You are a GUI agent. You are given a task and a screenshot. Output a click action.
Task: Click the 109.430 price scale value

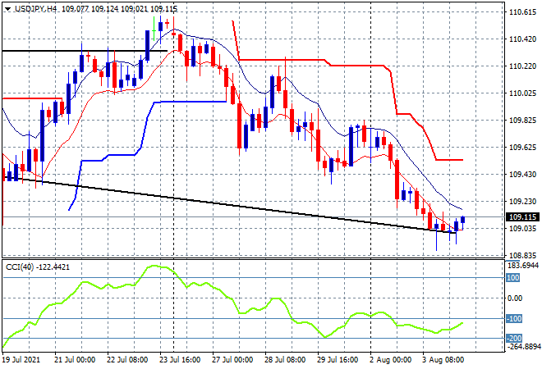coord(522,175)
